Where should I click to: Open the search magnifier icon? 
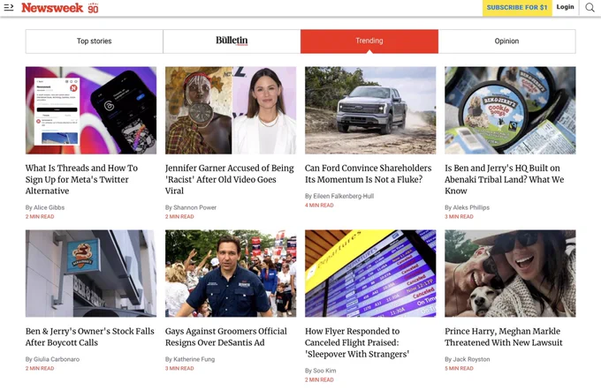(x=590, y=7)
